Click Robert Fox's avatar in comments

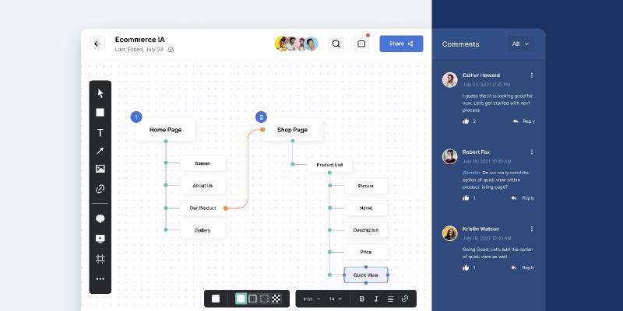tap(450, 156)
